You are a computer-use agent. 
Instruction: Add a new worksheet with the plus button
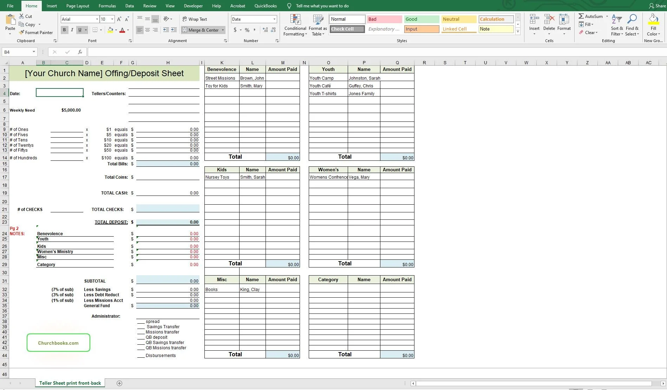click(x=119, y=383)
